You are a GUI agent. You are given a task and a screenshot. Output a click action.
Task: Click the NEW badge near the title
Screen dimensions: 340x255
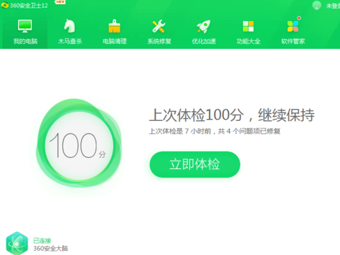(60, 2)
